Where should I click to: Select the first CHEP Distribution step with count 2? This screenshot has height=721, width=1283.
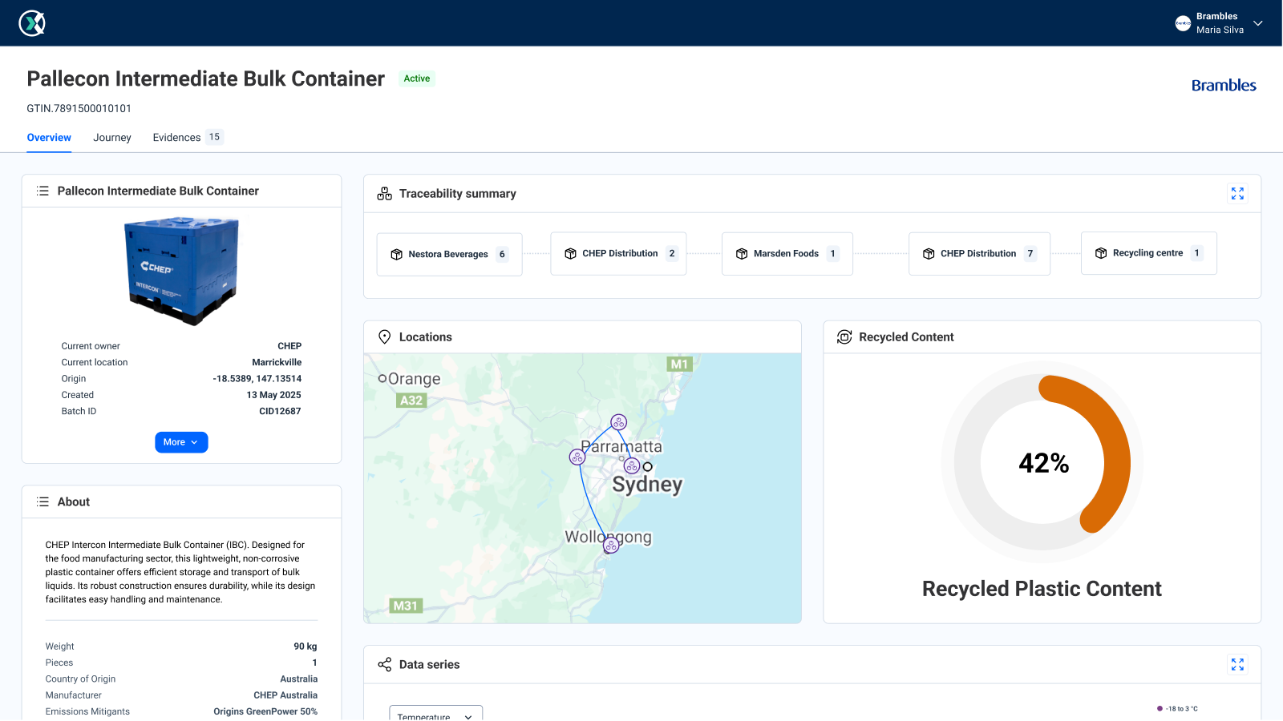618,253
